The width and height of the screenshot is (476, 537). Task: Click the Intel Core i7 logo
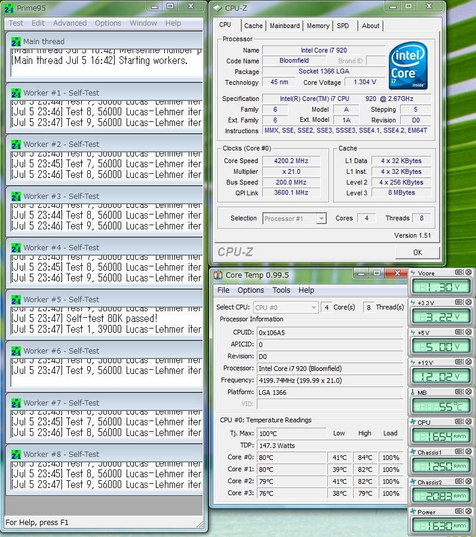click(x=408, y=65)
